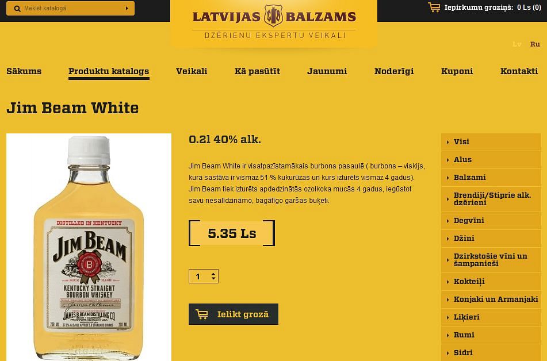The image size is (547, 361).
Task: Expand the Alus category arrow
Action: tap(447, 160)
